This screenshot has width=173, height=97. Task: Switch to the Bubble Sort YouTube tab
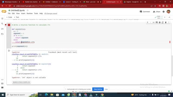31,2
